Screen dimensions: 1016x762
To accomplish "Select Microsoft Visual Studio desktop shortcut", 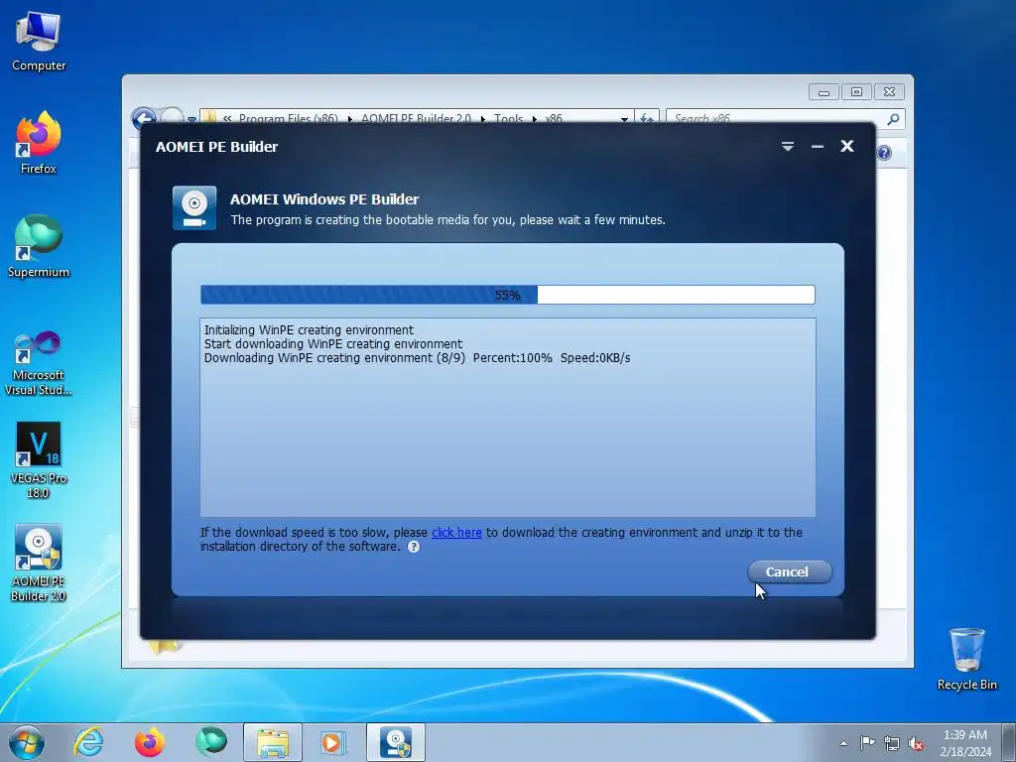I will coord(39,363).
